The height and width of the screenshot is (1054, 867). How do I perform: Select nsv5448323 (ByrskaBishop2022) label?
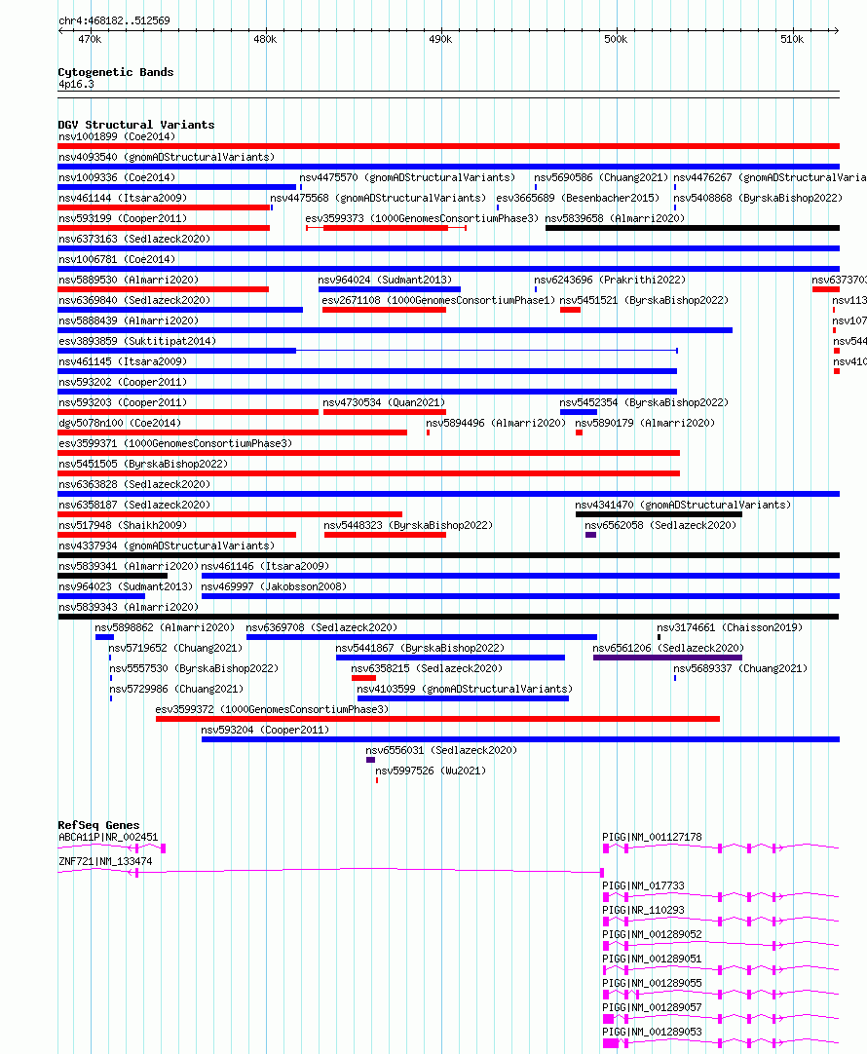coord(408,526)
